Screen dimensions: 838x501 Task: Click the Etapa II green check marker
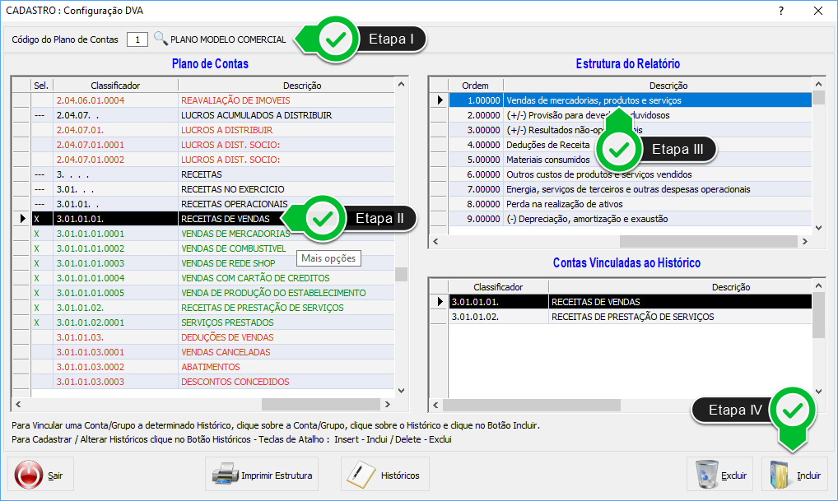pyautogui.click(x=324, y=219)
